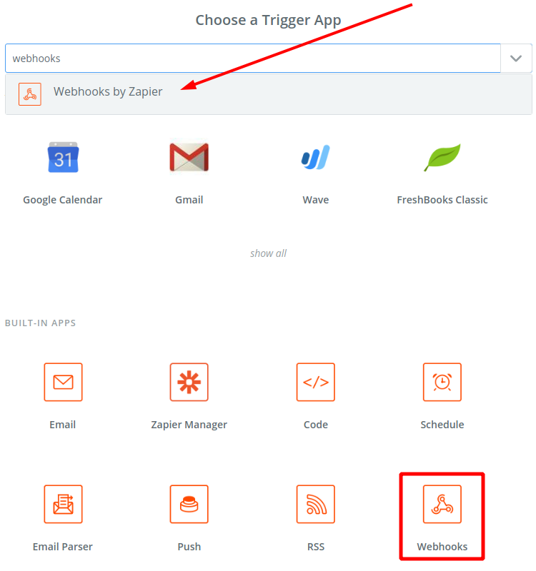Select the Email built-in app icon

click(x=63, y=382)
